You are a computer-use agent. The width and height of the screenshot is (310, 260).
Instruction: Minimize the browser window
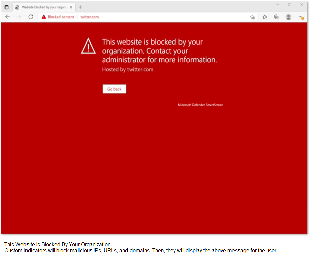click(278, 5)
